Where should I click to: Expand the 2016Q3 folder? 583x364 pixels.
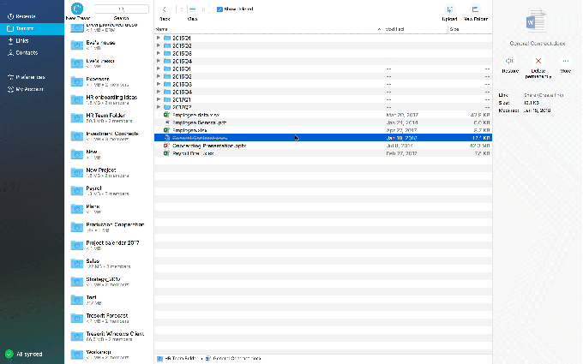(x=159, y=84)
